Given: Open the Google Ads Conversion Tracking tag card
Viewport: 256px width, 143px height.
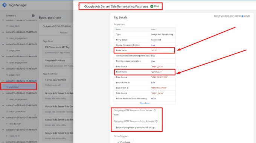Looking at the screenshot, I should pyautogui.click(x=58, y=109).
